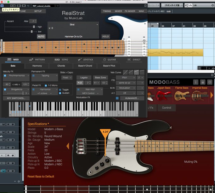Click the Write automation W button in plugin header

tap(14, 6)
